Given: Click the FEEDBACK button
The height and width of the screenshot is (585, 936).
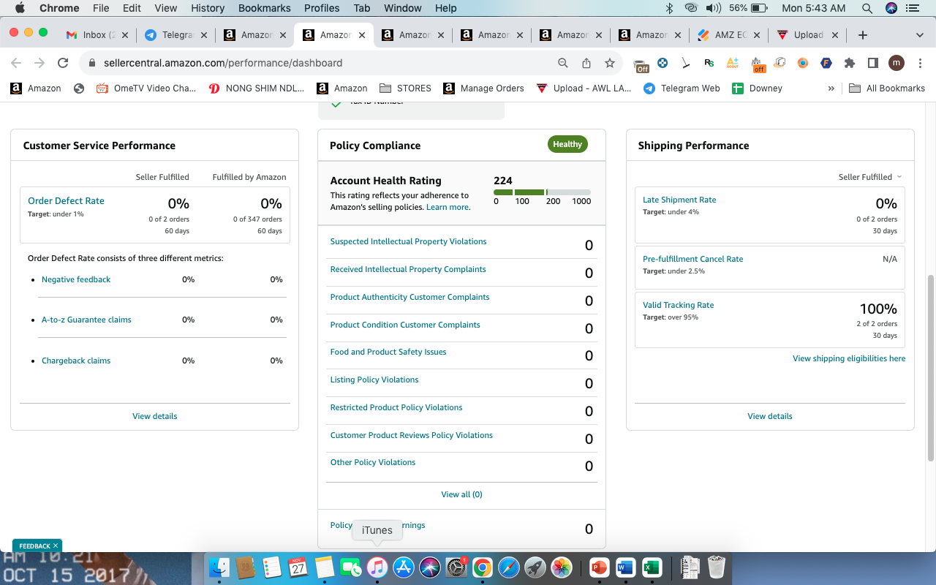Looking at the screenshot, I should [37, 546].
